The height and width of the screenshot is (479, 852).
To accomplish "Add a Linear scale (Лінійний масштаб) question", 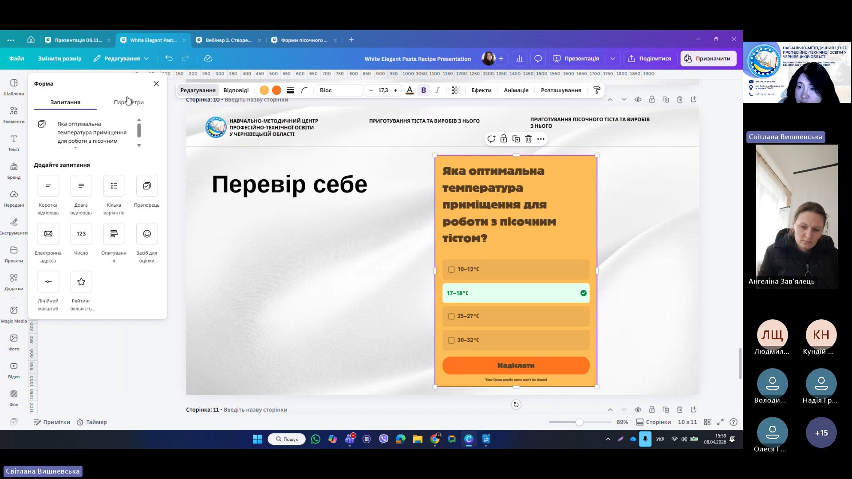I will point(48,282).
